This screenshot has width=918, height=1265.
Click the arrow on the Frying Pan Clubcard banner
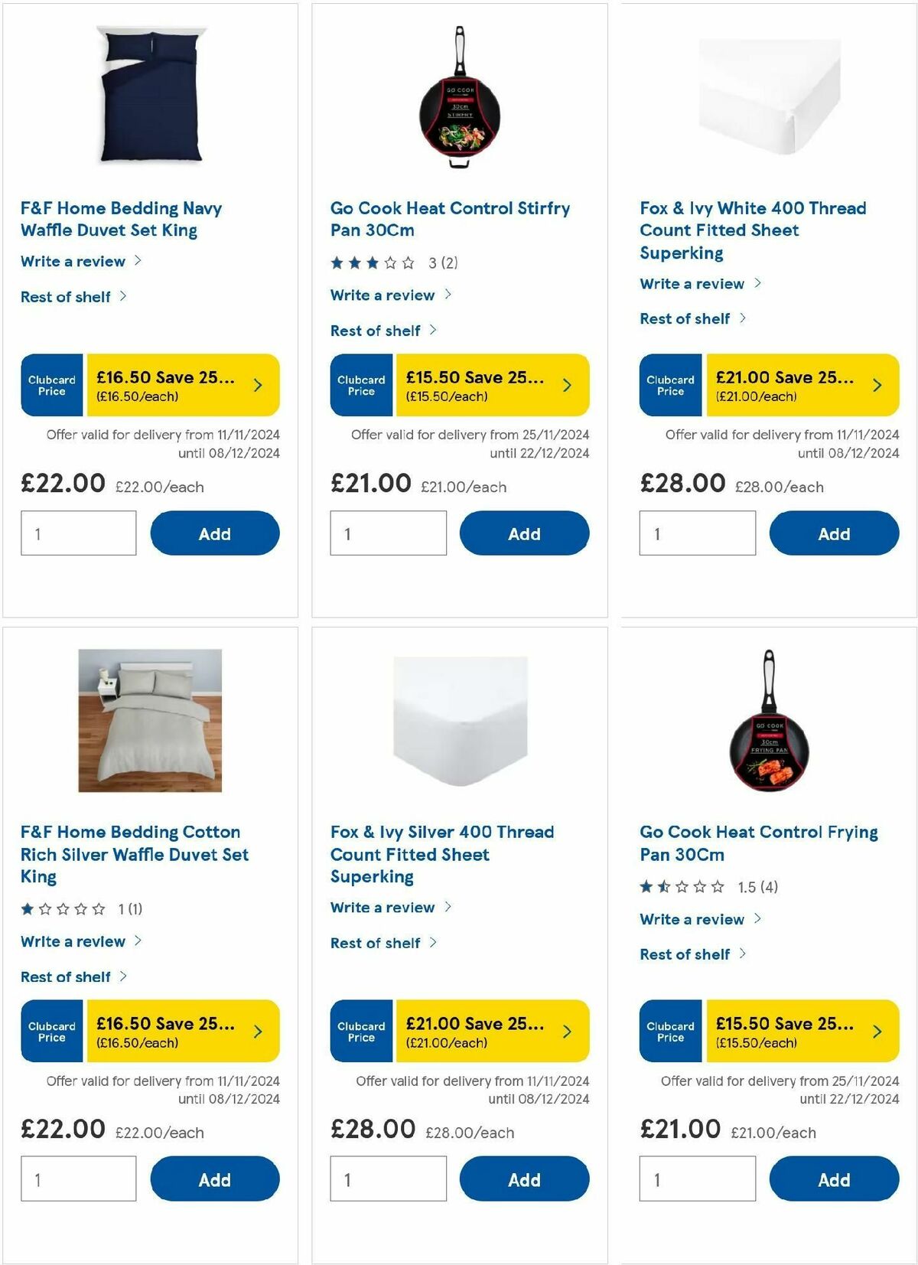coord(877,1032)
